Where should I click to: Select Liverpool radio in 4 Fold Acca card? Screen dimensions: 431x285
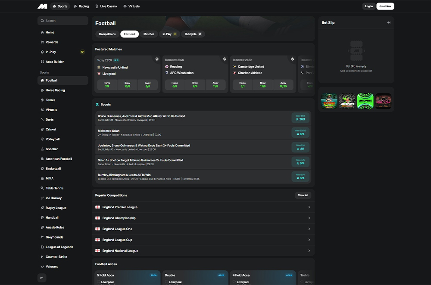[234, 282]
